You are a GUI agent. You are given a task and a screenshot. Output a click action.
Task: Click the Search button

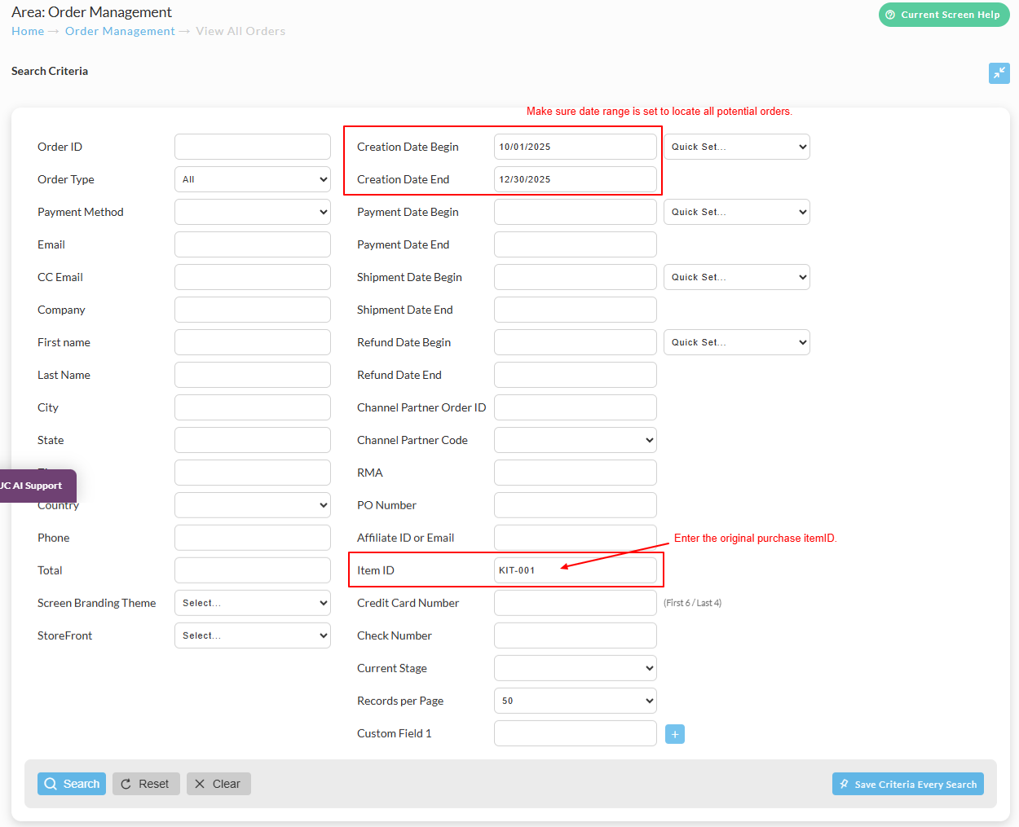point(72,784)
